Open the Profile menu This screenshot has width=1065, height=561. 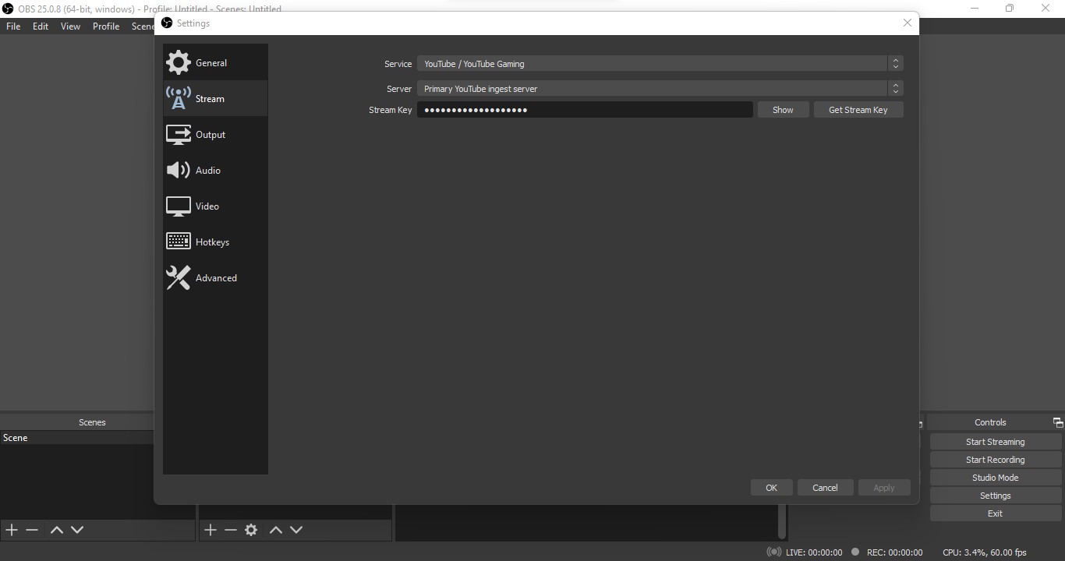[x=106, y=26]
